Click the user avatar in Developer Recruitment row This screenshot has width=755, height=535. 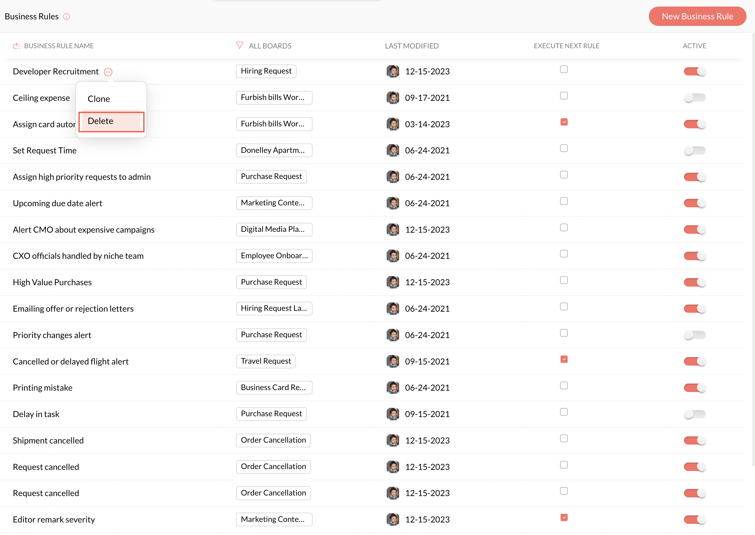393,71
